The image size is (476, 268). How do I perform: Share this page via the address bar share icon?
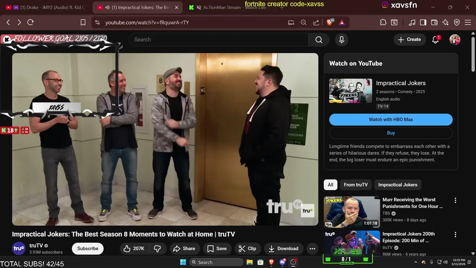point(316,22)
